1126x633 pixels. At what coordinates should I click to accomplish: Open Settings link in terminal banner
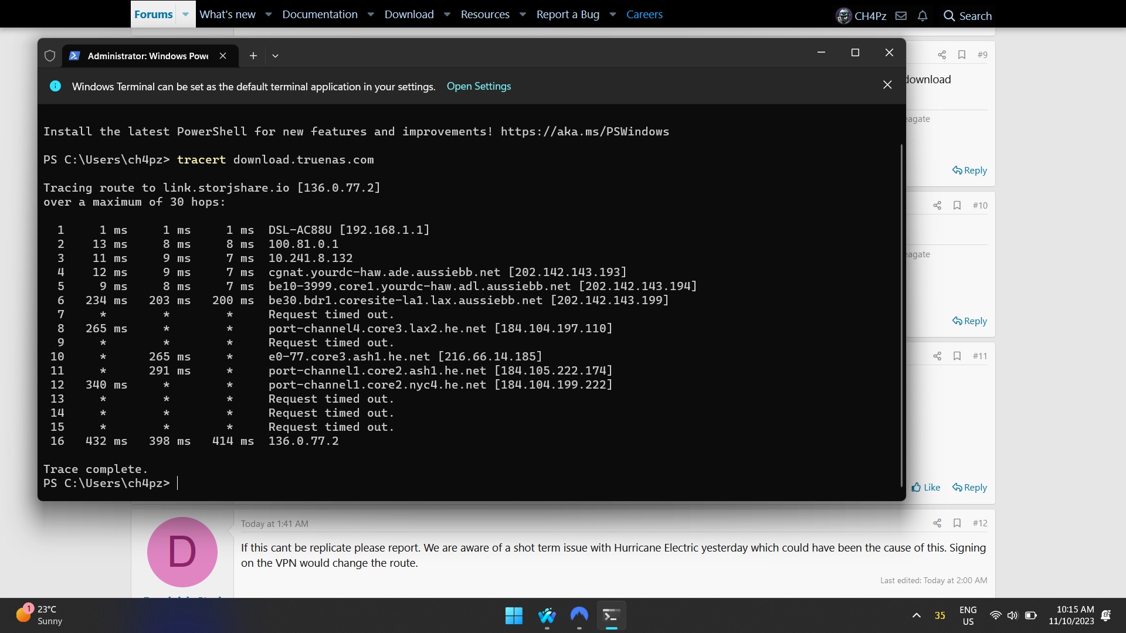(479, 86)
